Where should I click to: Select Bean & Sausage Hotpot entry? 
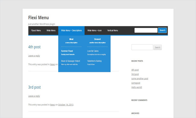(x=71, y=61)
